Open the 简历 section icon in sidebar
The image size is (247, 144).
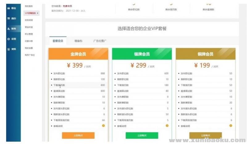(x=9, y=19)
